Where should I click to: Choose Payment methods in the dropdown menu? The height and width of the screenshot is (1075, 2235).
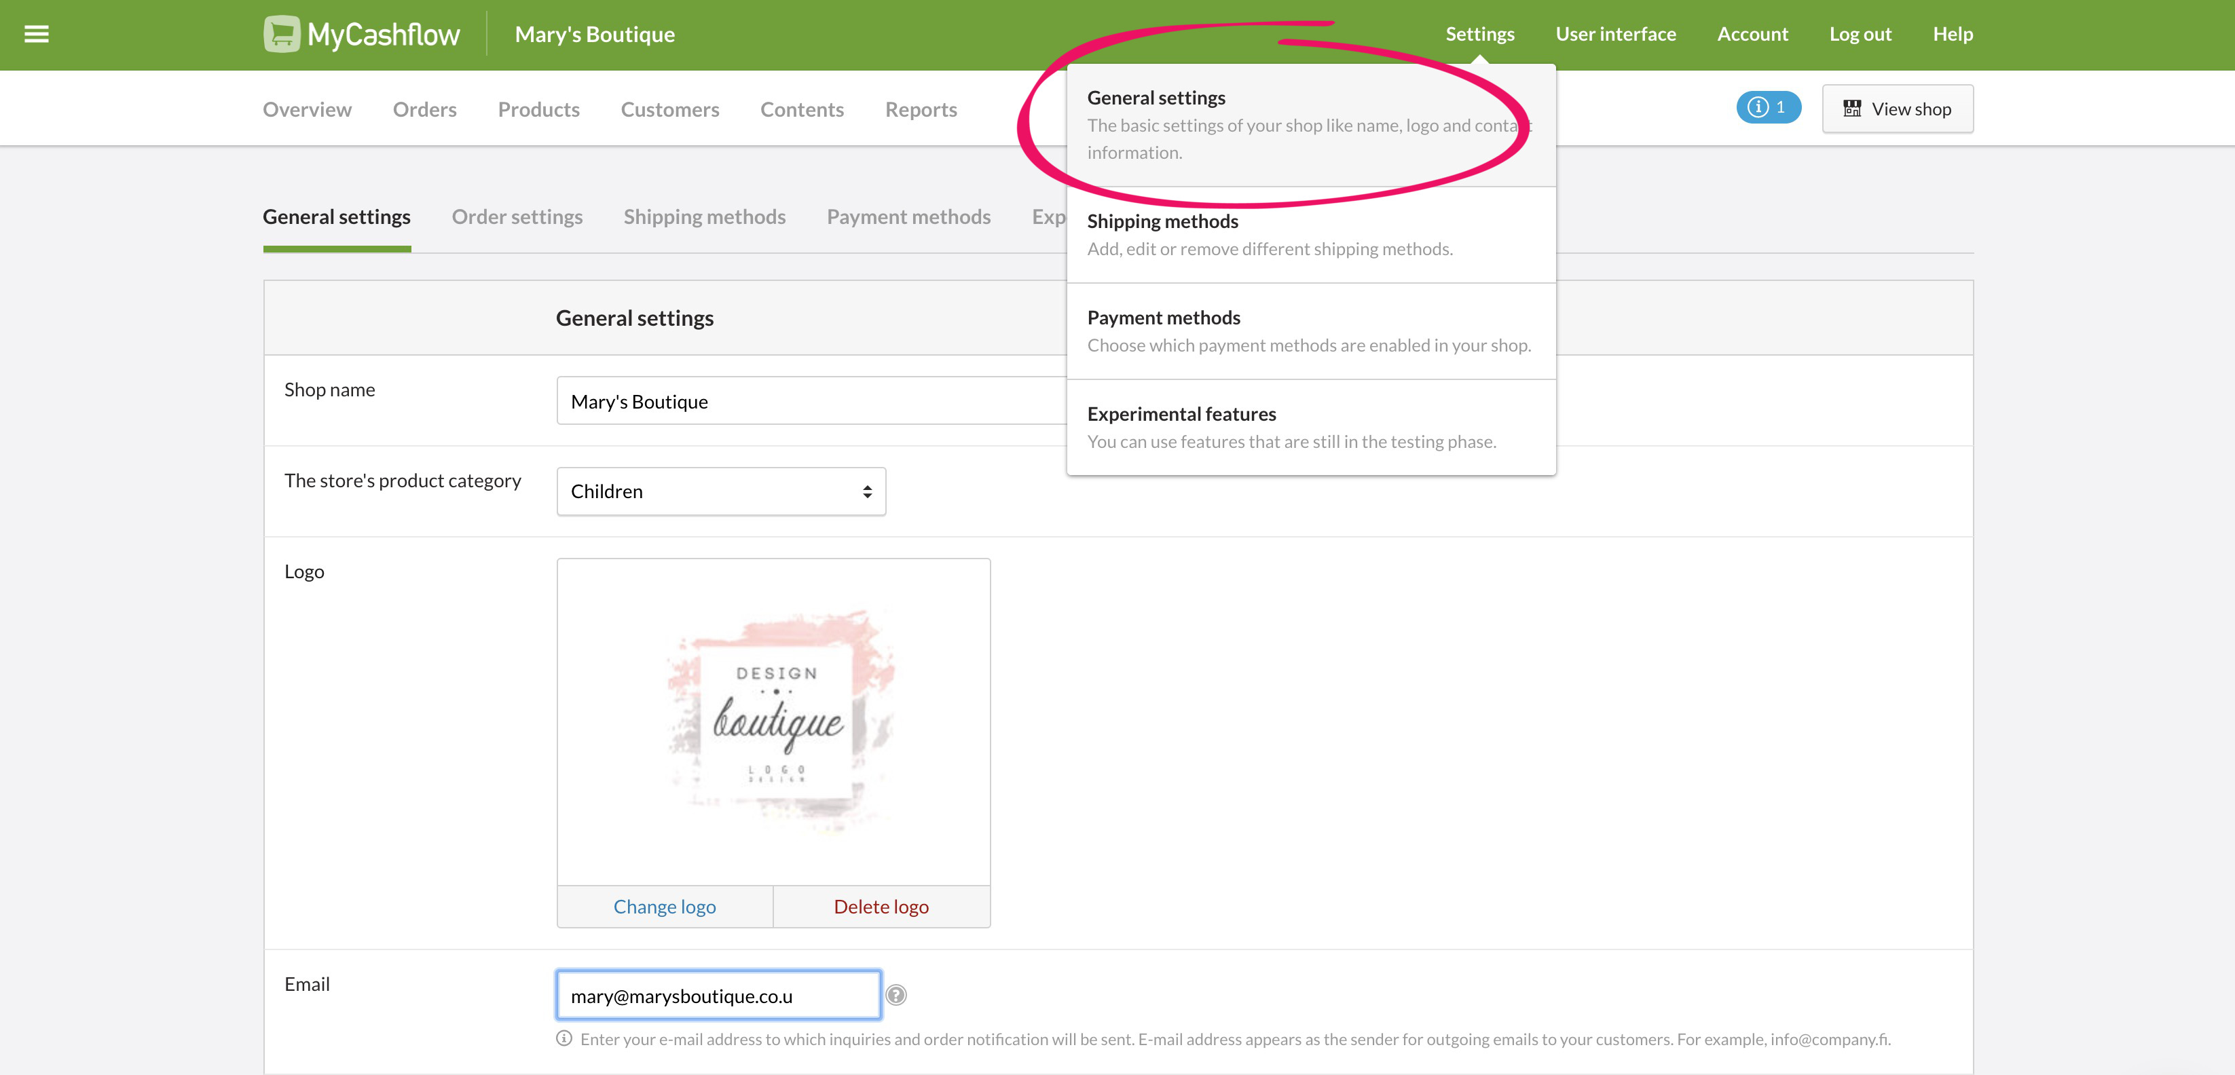[1311, 331]
